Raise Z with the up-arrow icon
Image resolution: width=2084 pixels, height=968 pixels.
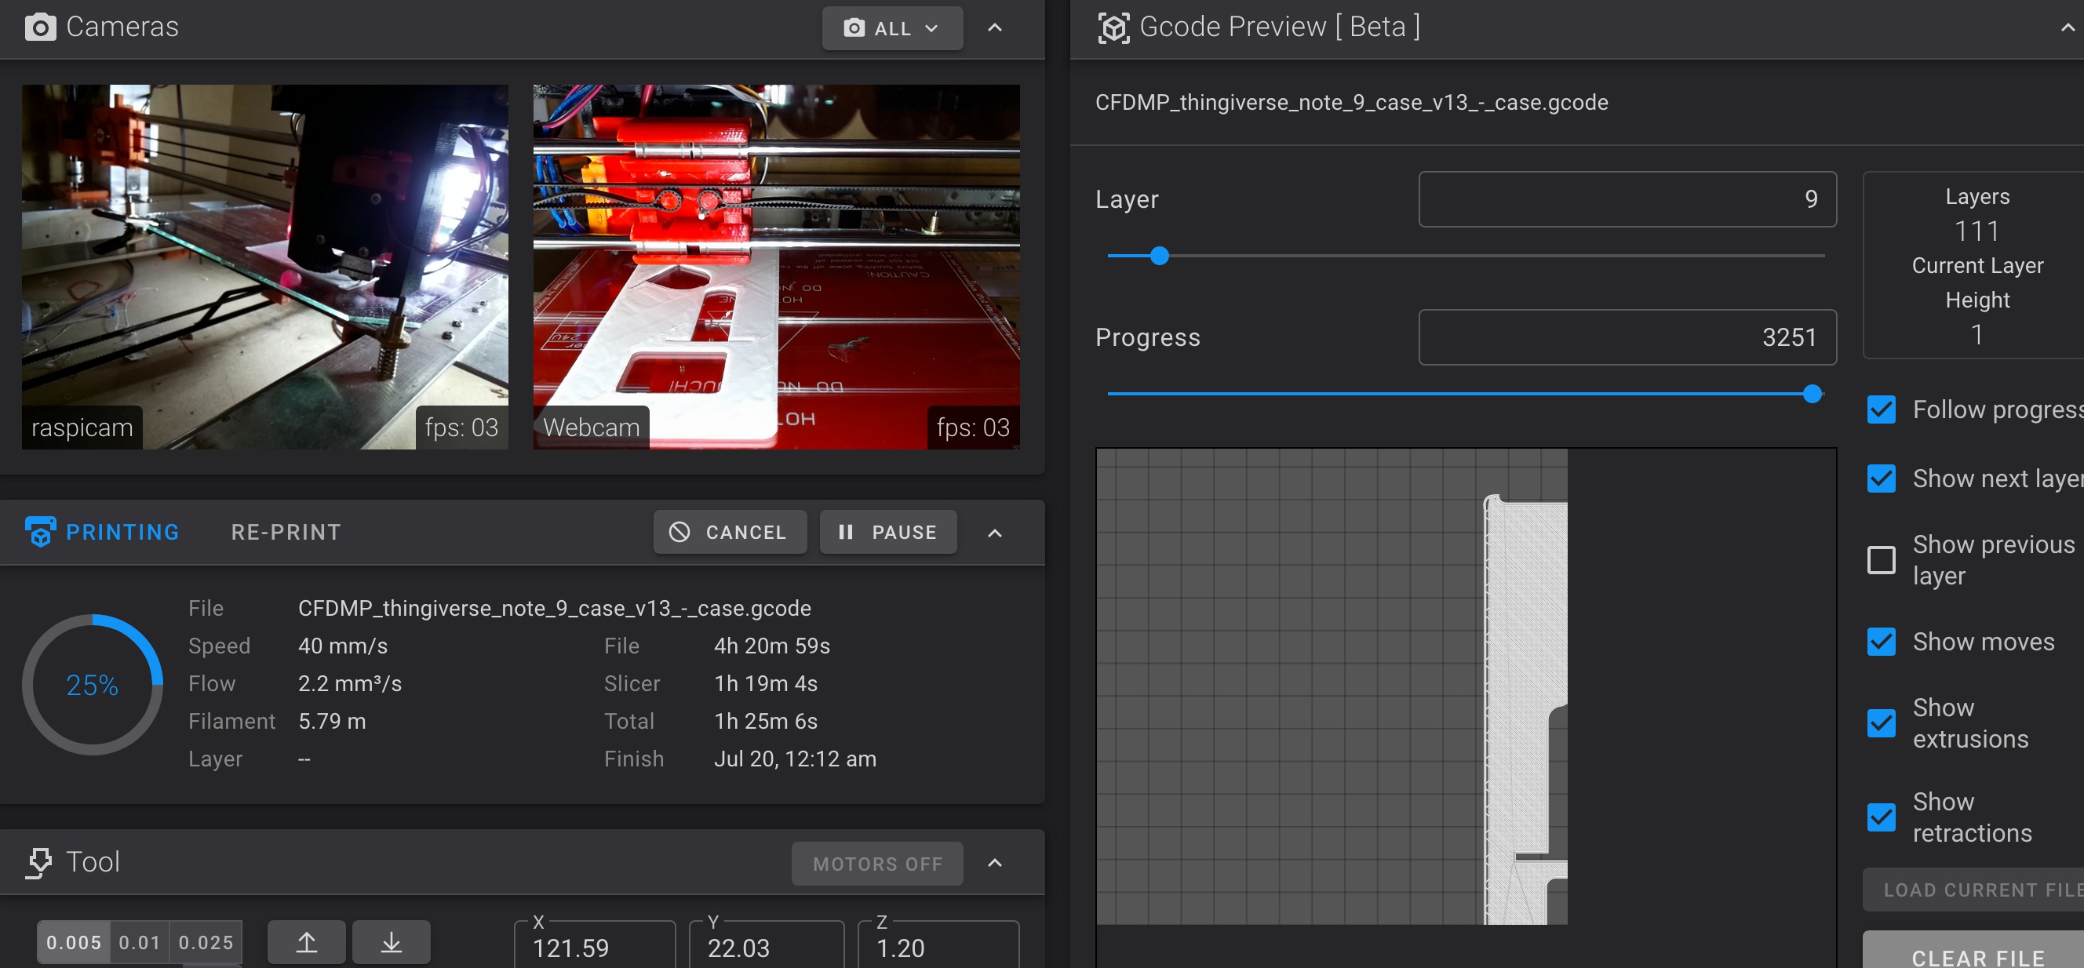click(306, 941)
